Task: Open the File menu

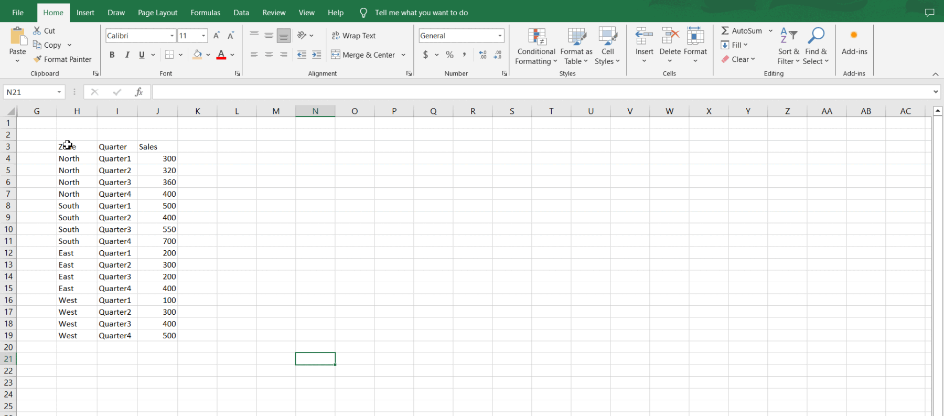Action: coord(18,13)
